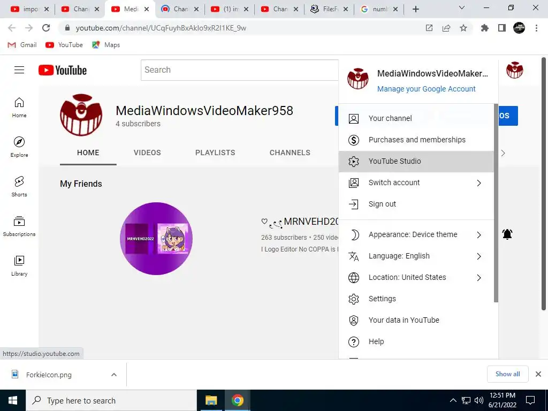The height and width of the screenshot is (411, 548).
Task: Reload the page
Action: pos(46,28)
